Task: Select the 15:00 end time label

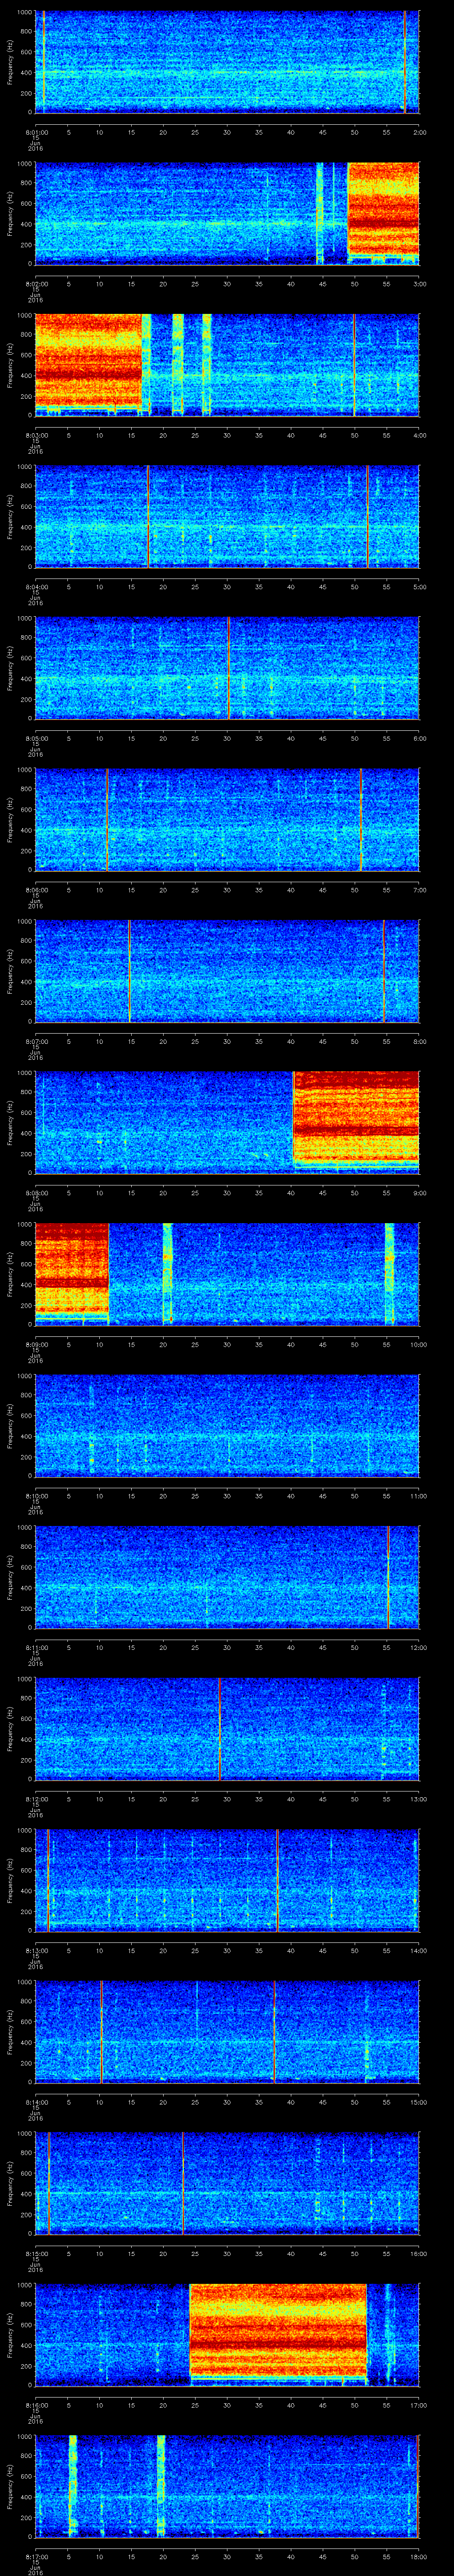Action: (x=419, y=2103)
